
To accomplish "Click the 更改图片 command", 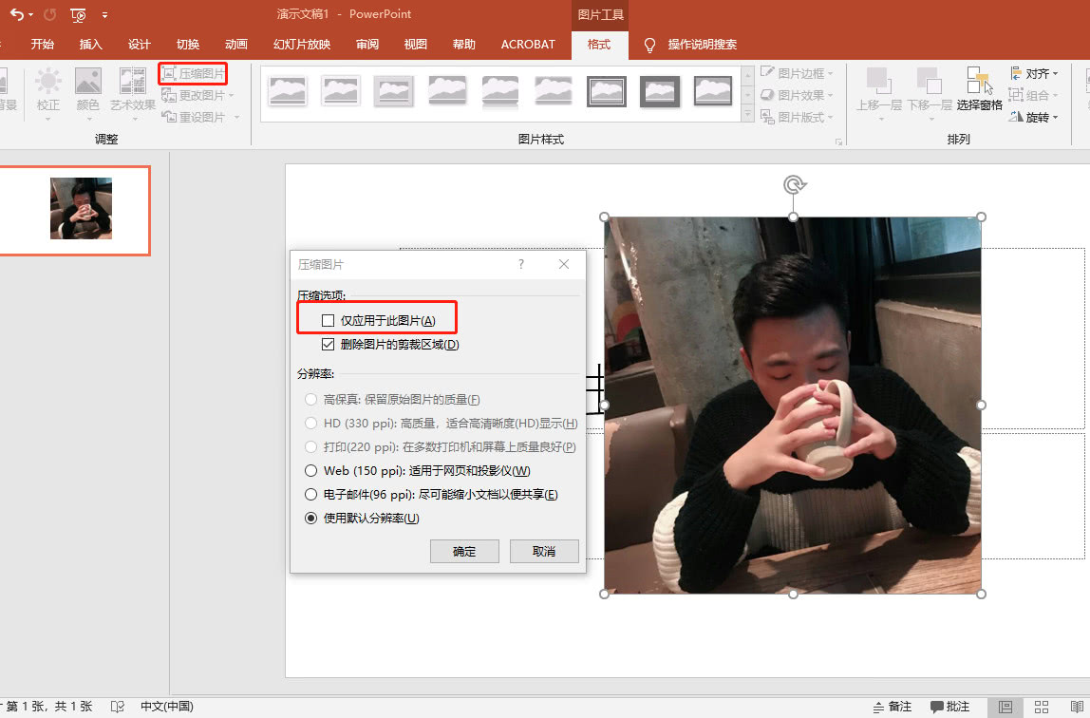I will [x=197, y=95].
